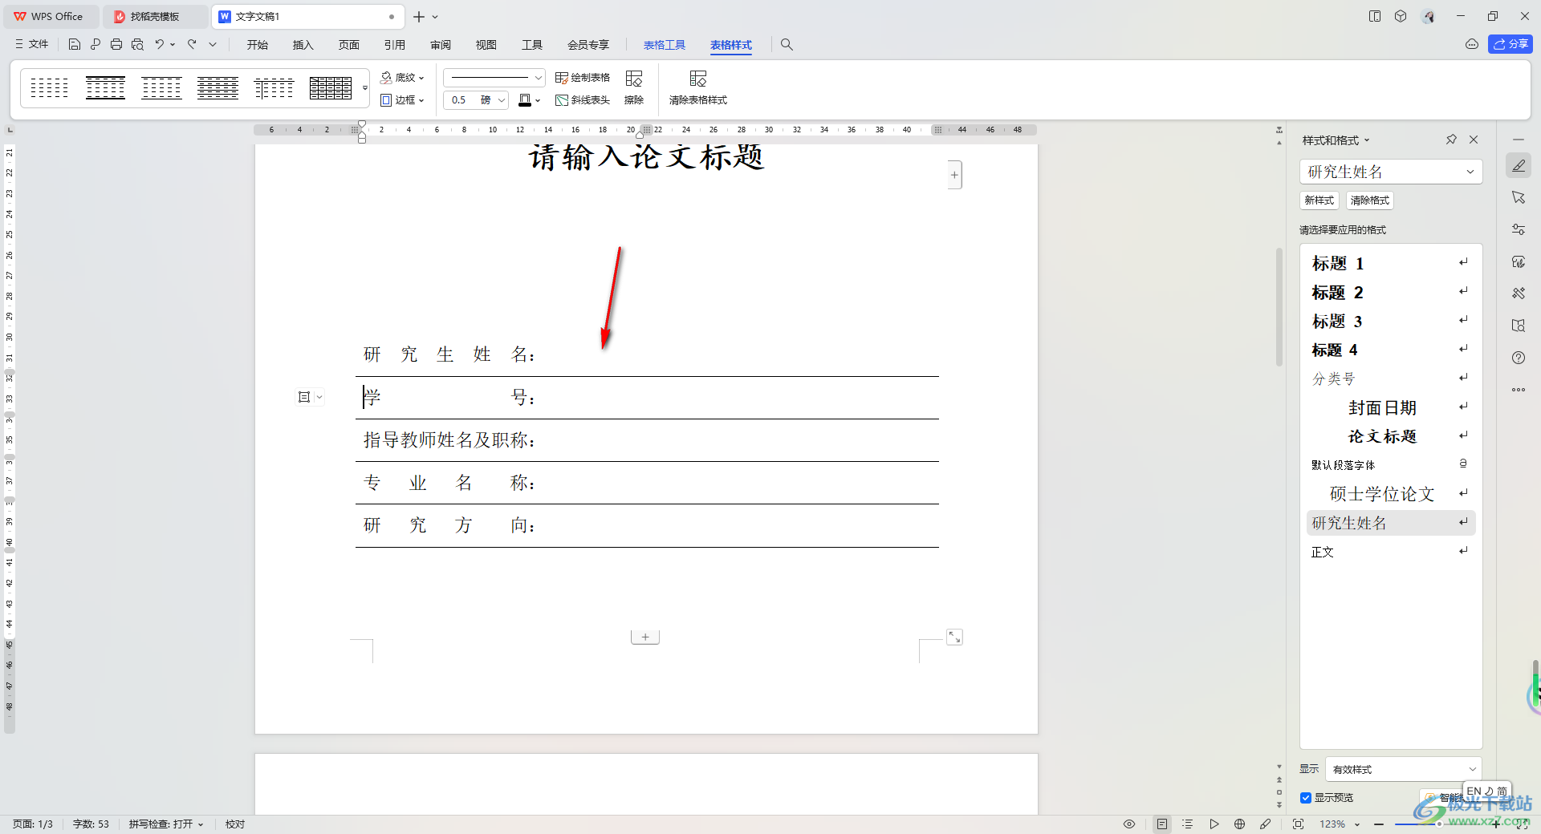Screen dimensions: 1541x834
Task: Click the zoom in plus icon
Action: click(1496, 824)
